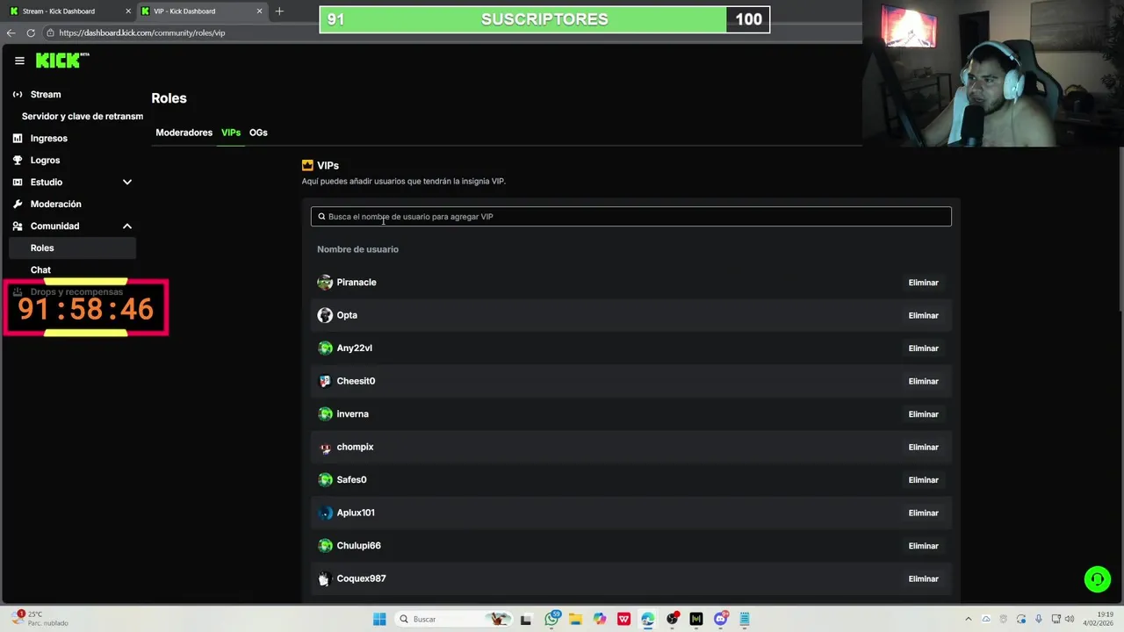Switch to Stream - Kick Dashboard browser tab
The image size is (1124, 632).
[x=69, y=11]
